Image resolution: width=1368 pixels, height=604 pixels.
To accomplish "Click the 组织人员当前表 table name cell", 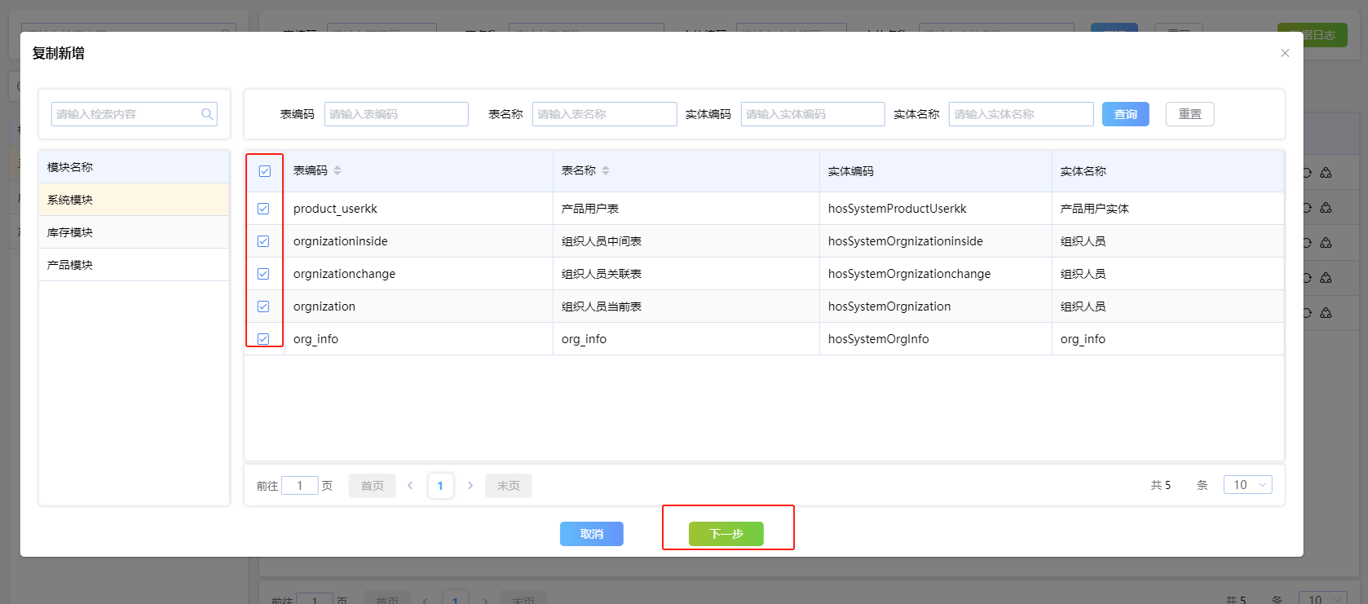I will tap(686, 306).
